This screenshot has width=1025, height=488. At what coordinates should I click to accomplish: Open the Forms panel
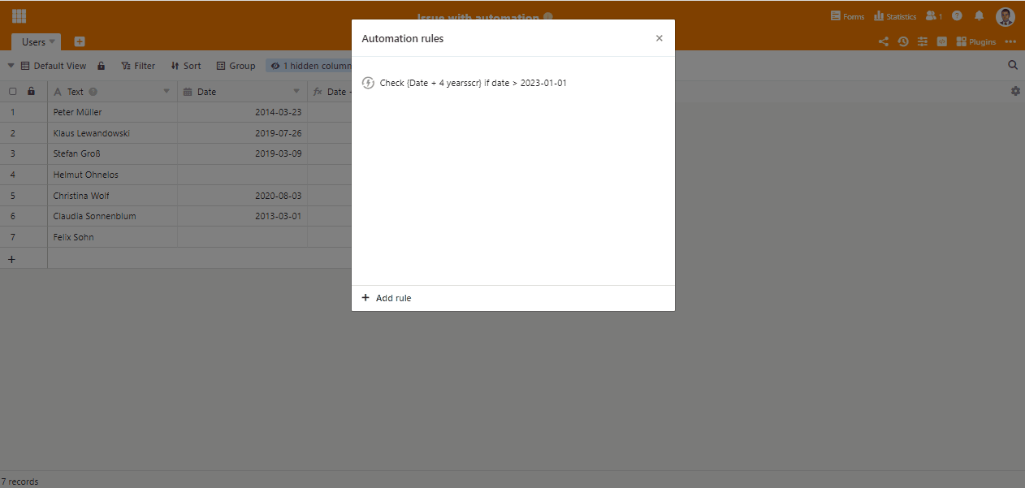click(847, 16)
